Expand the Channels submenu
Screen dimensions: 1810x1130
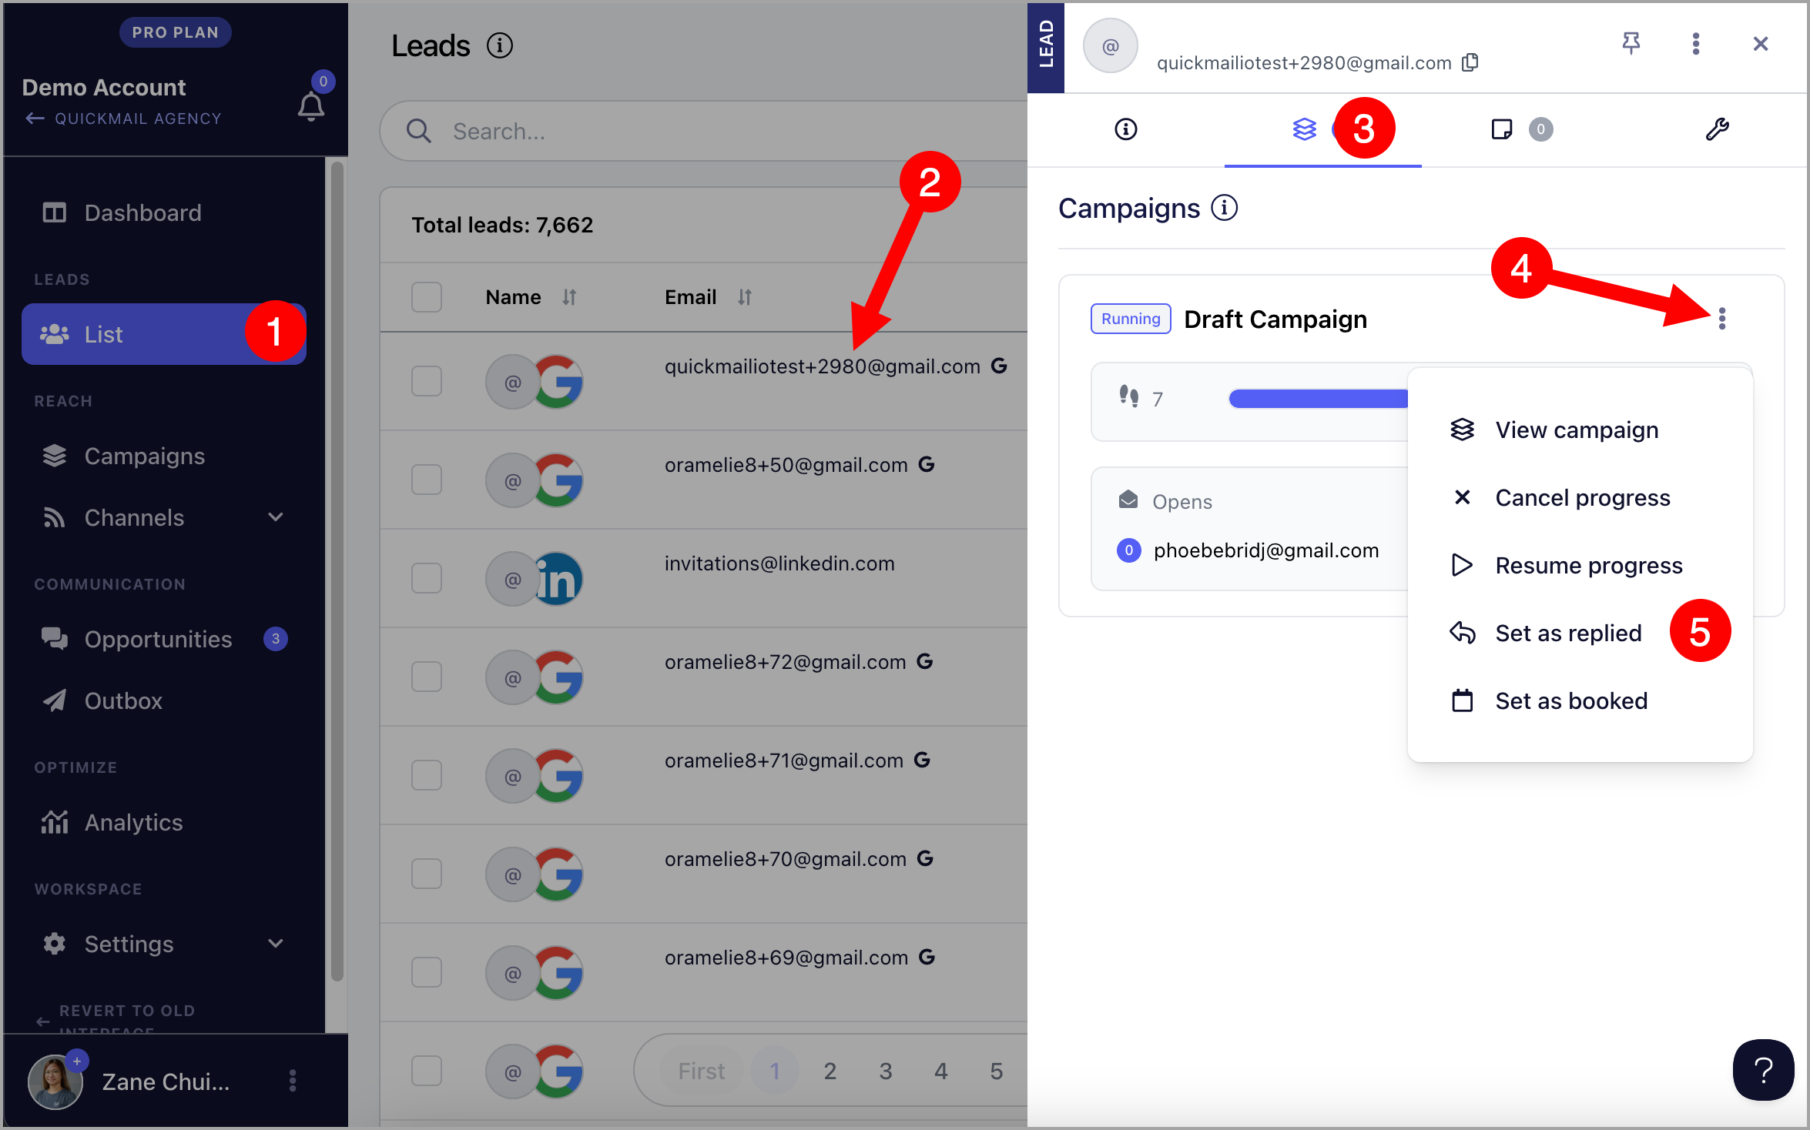276,517
